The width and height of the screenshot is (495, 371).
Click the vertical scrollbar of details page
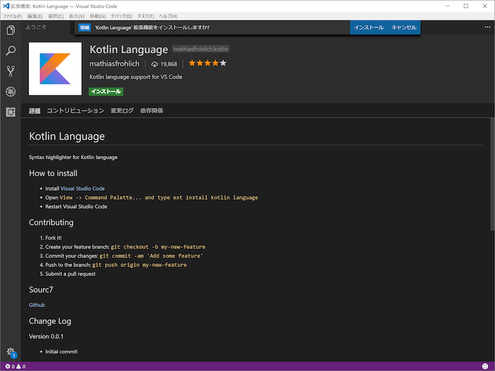tap(492, 175)
